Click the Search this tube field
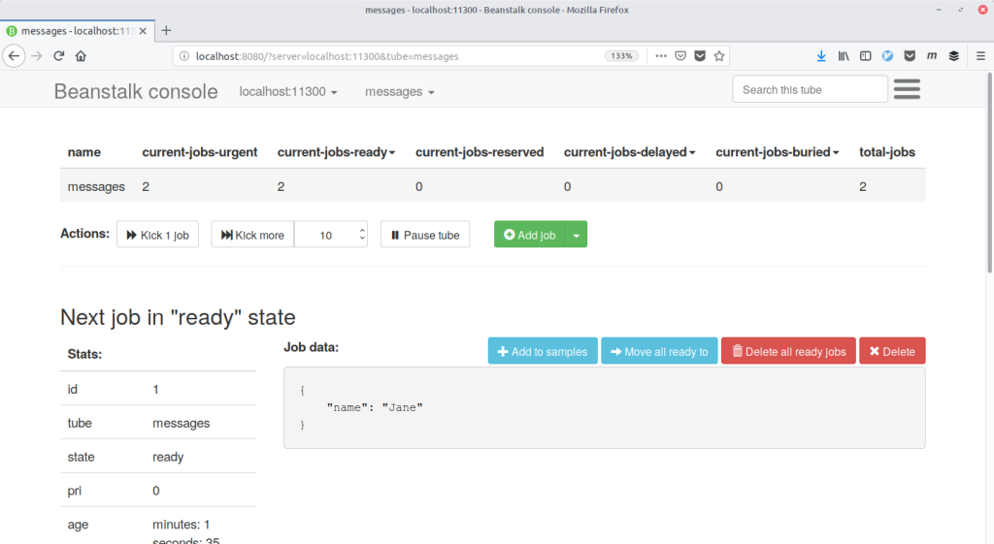994x544 pixels. click(x=810, y=90)
